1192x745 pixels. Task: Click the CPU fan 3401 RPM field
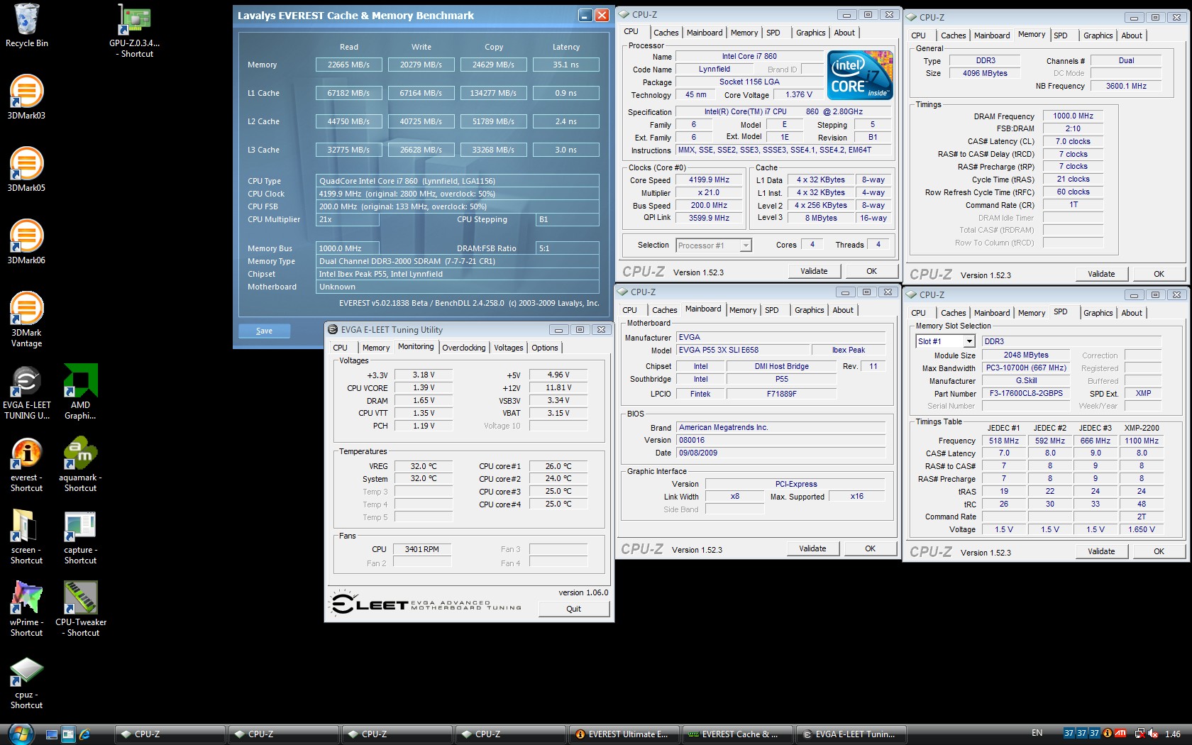click(422, 549)
